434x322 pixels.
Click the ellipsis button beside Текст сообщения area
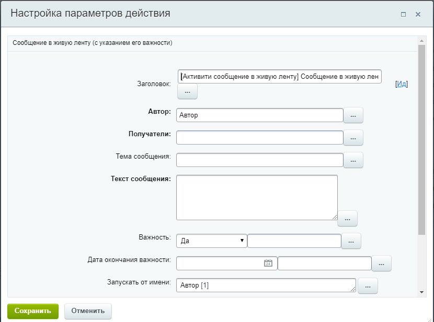pyautogui.click(x=347, y=219)
